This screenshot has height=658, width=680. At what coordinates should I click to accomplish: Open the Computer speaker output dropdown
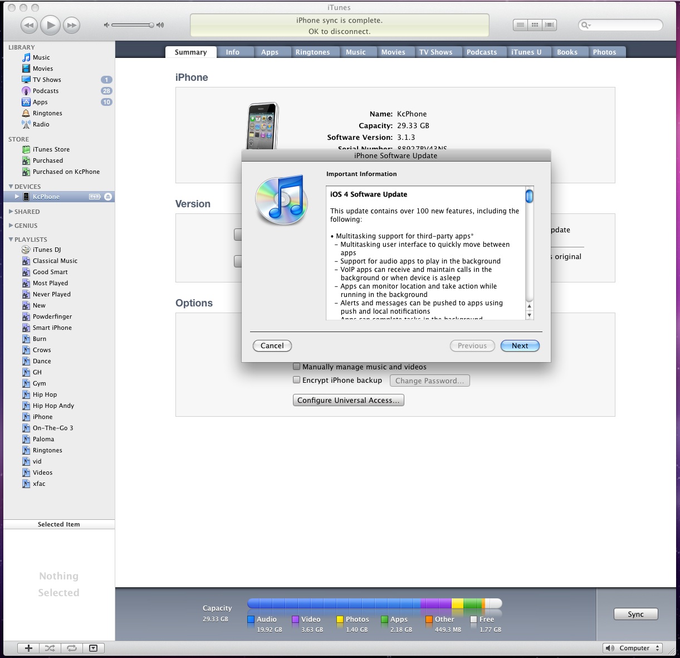pos(632,648)
